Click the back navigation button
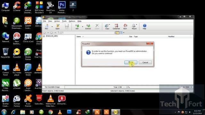 click(x=45, y=33)
